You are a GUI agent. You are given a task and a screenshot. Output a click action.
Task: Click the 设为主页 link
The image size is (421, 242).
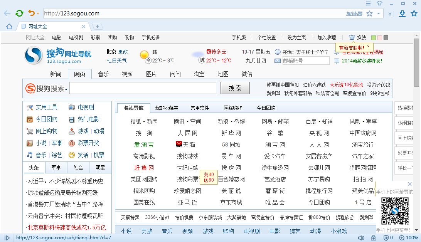click(x=297, y=37)
